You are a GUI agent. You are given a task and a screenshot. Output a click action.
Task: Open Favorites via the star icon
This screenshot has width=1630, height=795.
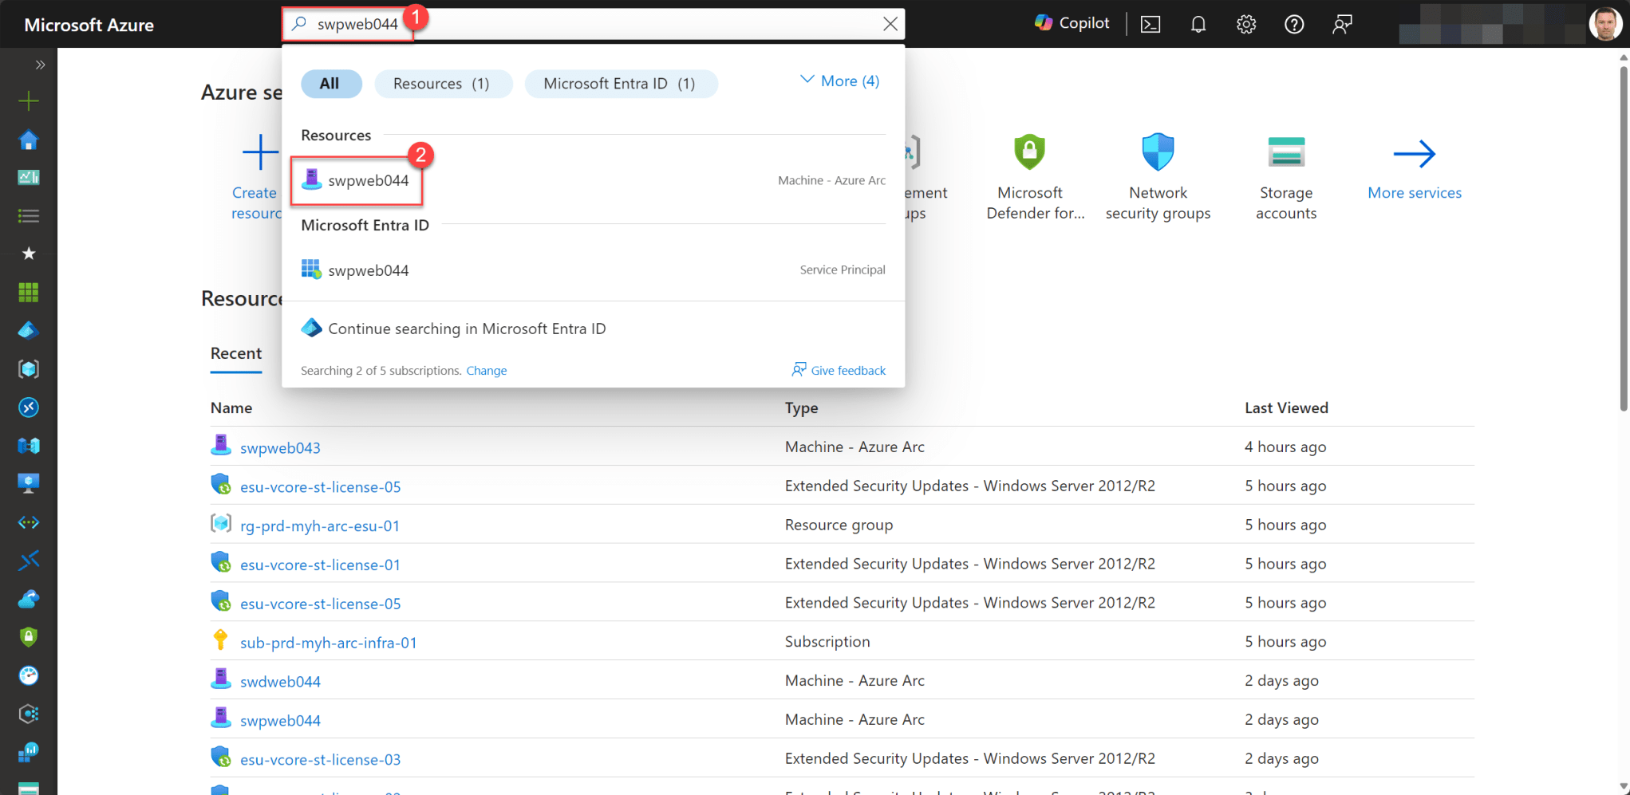[x=28, y=254]
